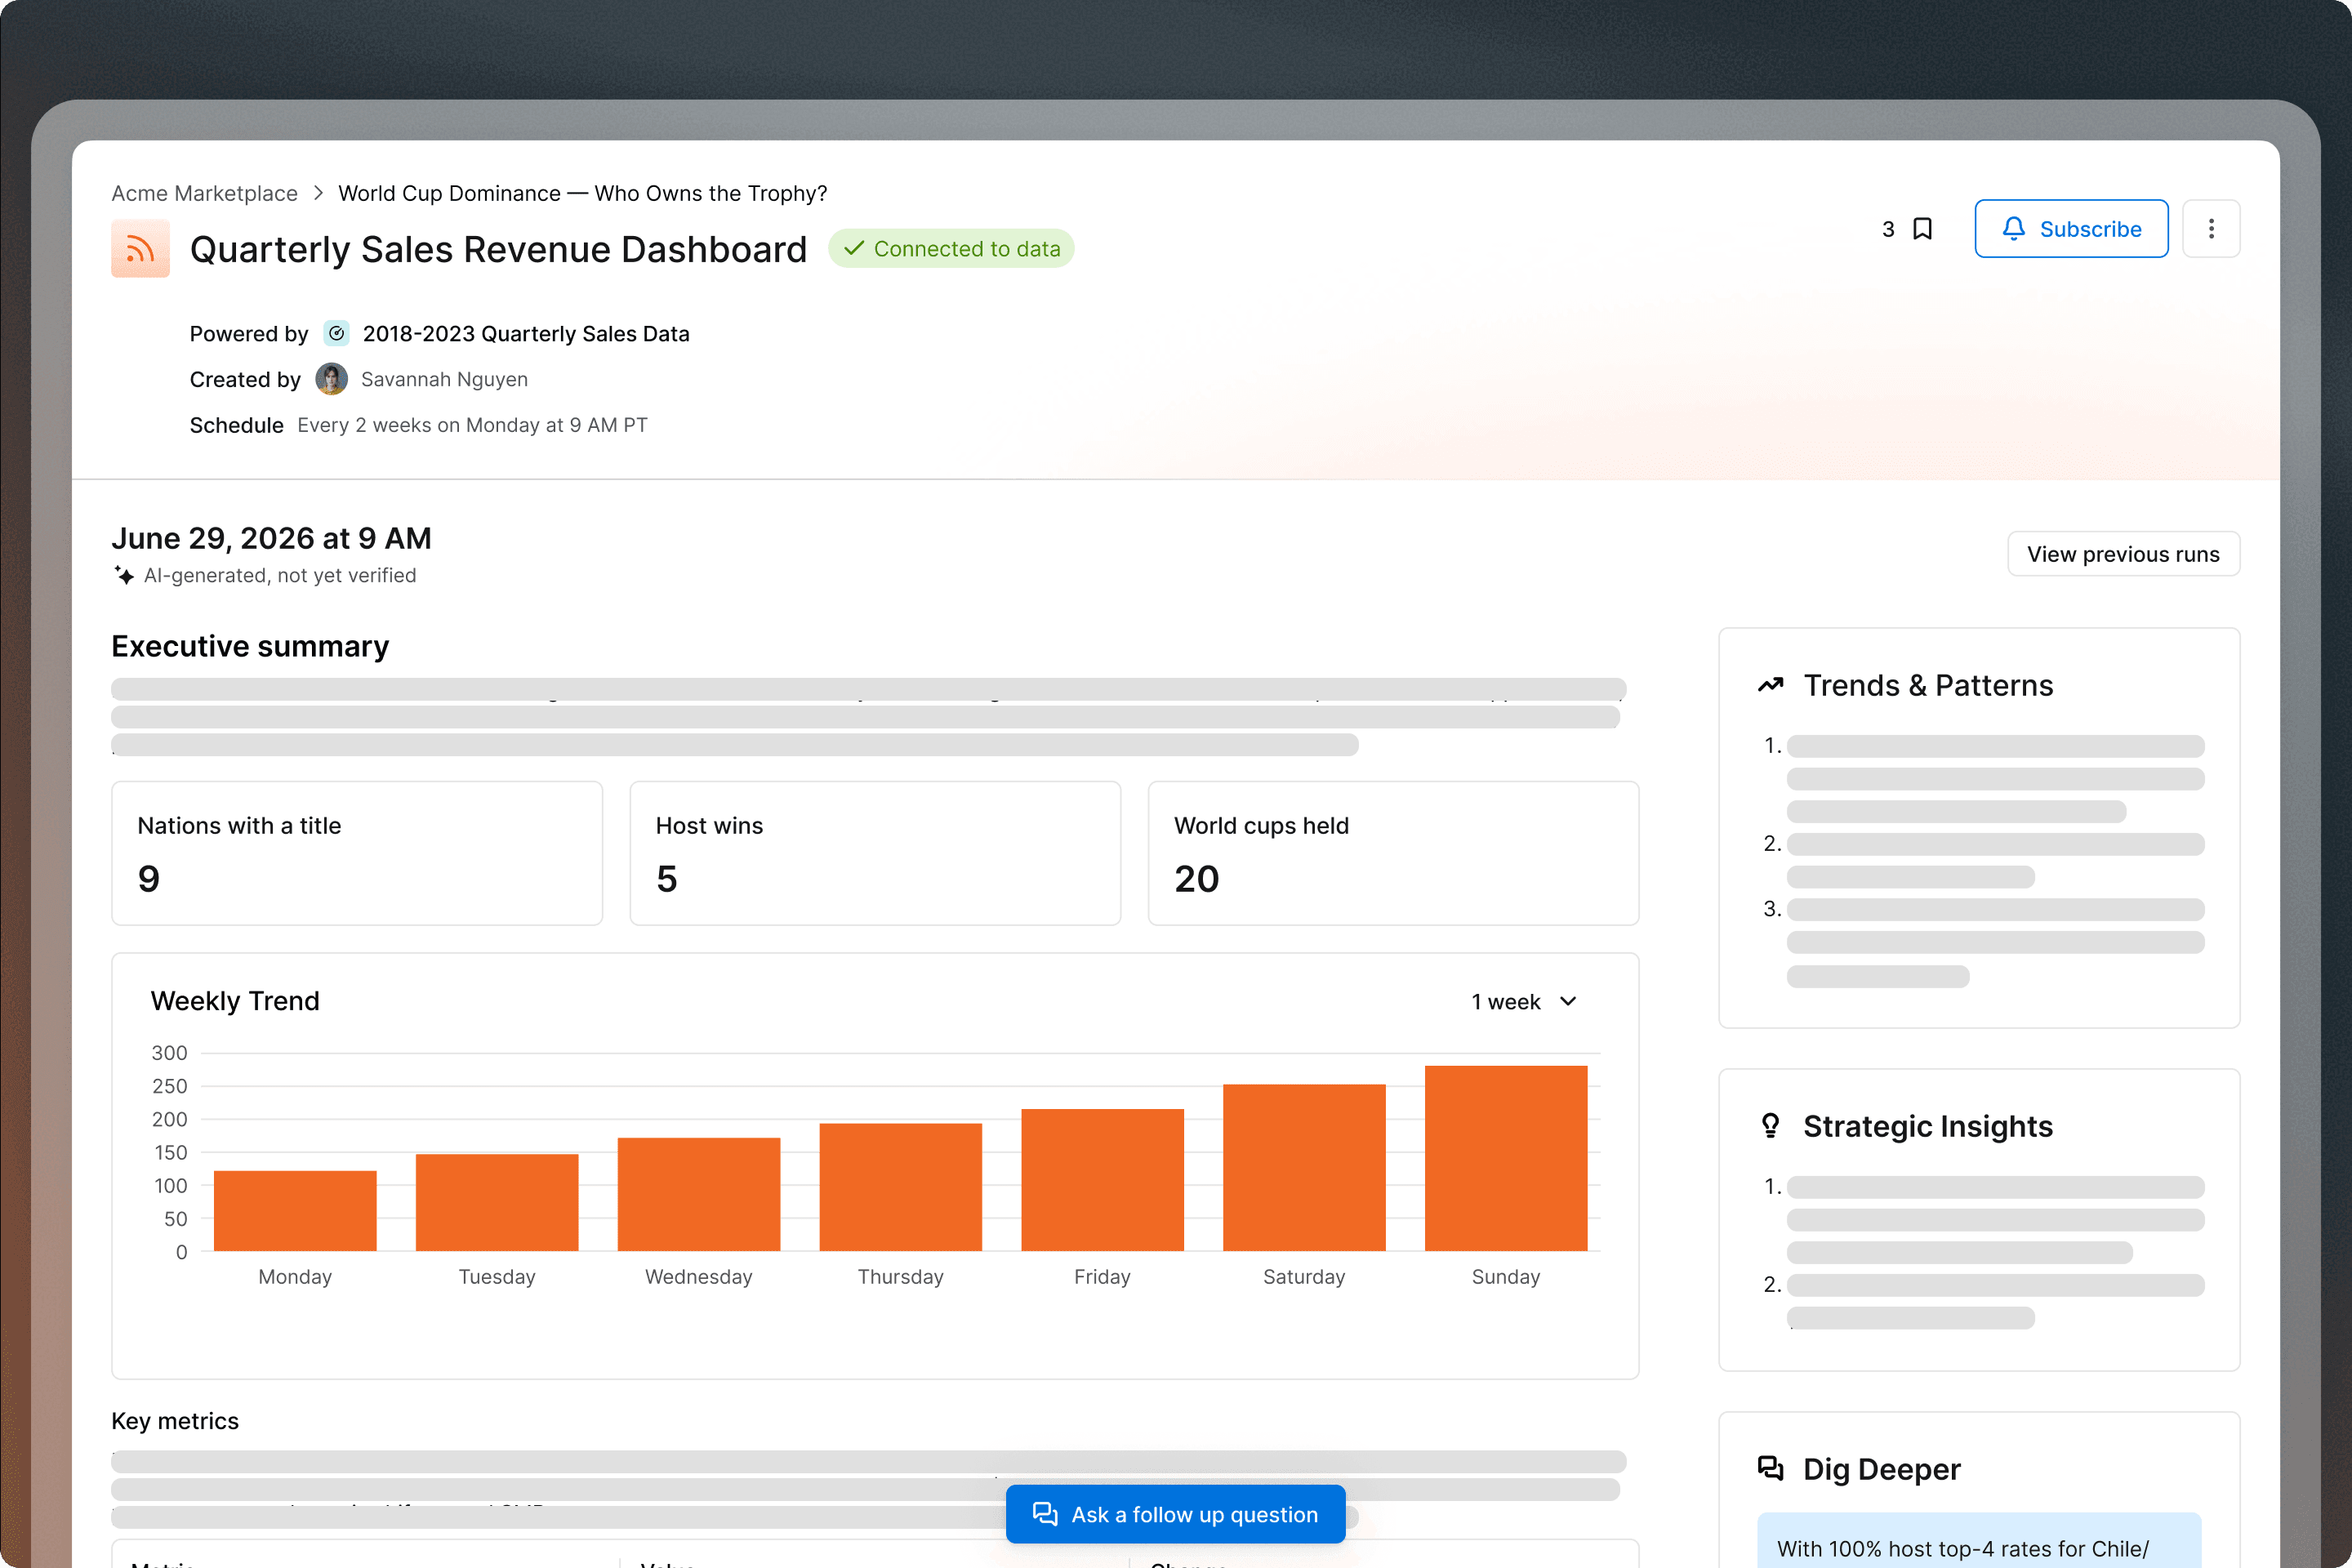Click the AI-generated sparkle icon

[x=124, y=575]
